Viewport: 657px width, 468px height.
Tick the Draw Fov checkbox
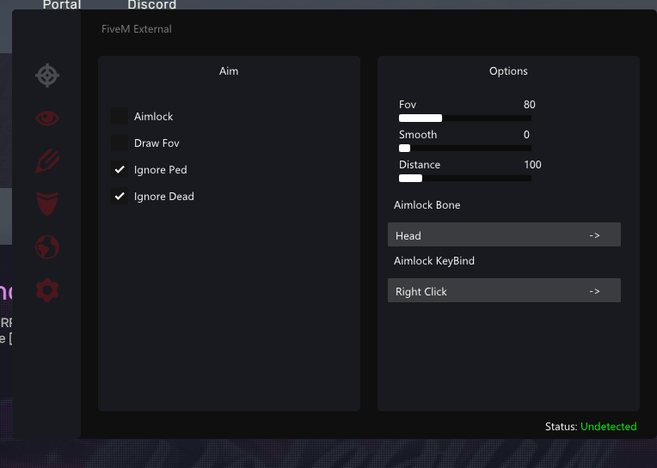coord(120,143)
